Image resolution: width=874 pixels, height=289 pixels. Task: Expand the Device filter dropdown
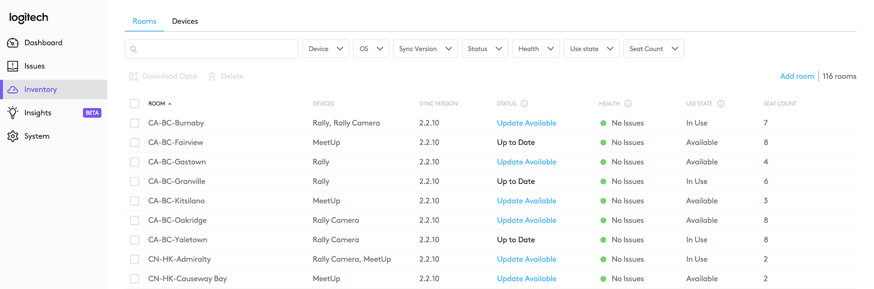326,49
